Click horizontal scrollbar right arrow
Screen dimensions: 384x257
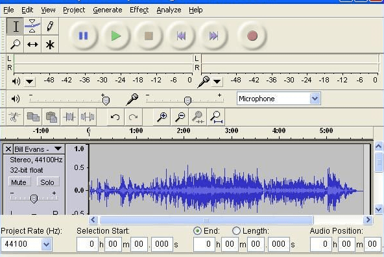tap(368, 220)
